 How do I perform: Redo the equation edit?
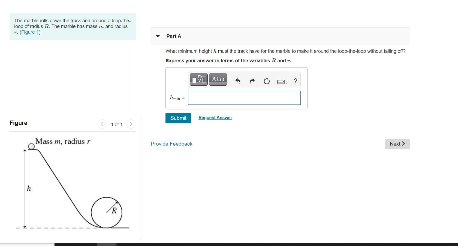click(252, 81)
